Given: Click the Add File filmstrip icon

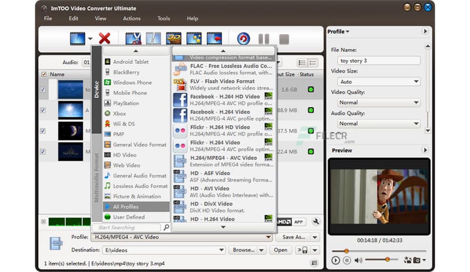Looking at the screenshot, I should point(78,39).
